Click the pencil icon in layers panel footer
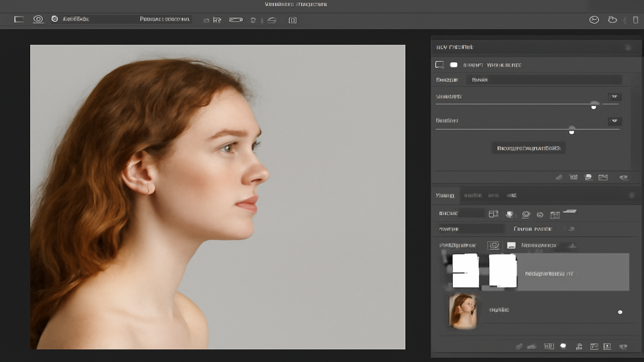Screen dimensions: 644x362 pyautogui.click(x=520, y=346)
